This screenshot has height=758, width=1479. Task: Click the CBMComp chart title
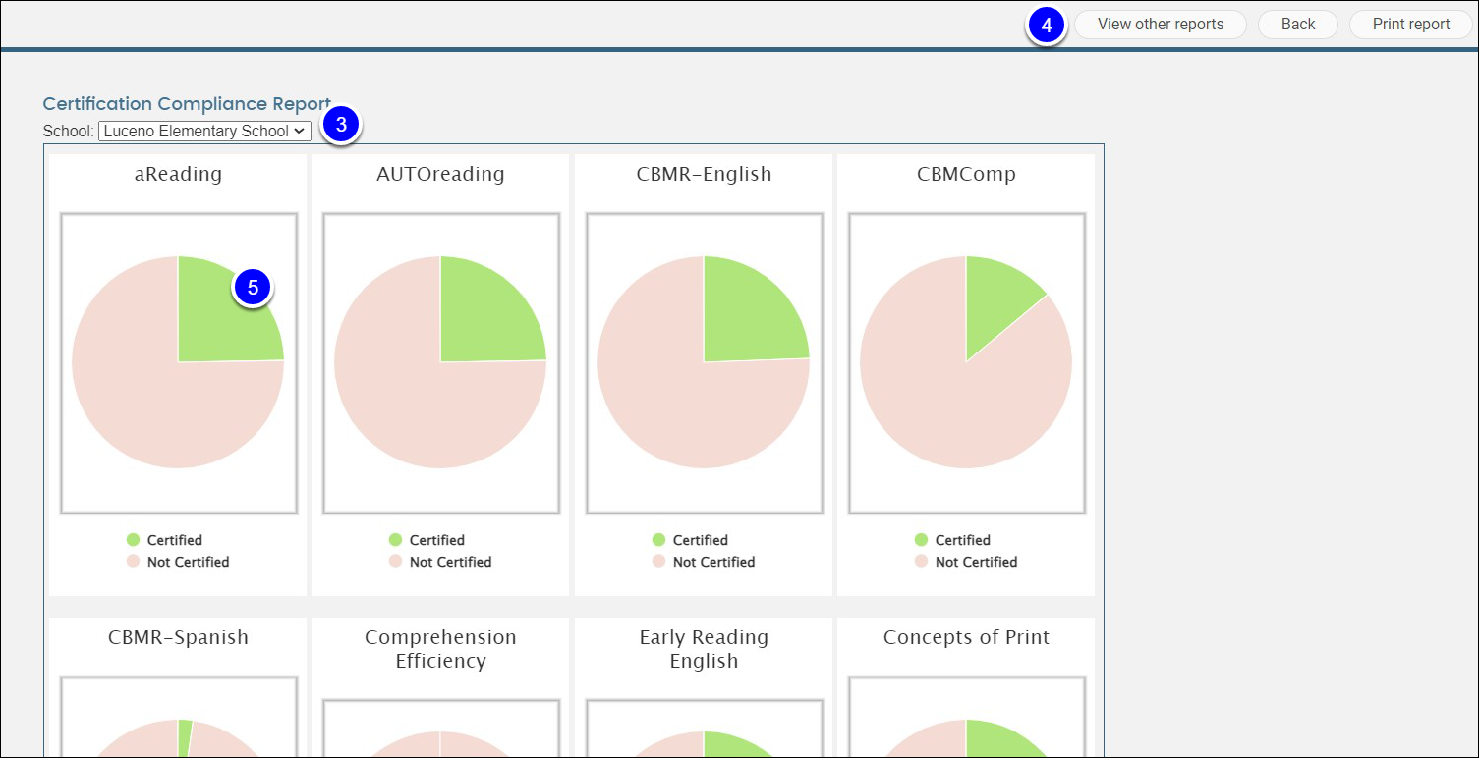point(966,175)
